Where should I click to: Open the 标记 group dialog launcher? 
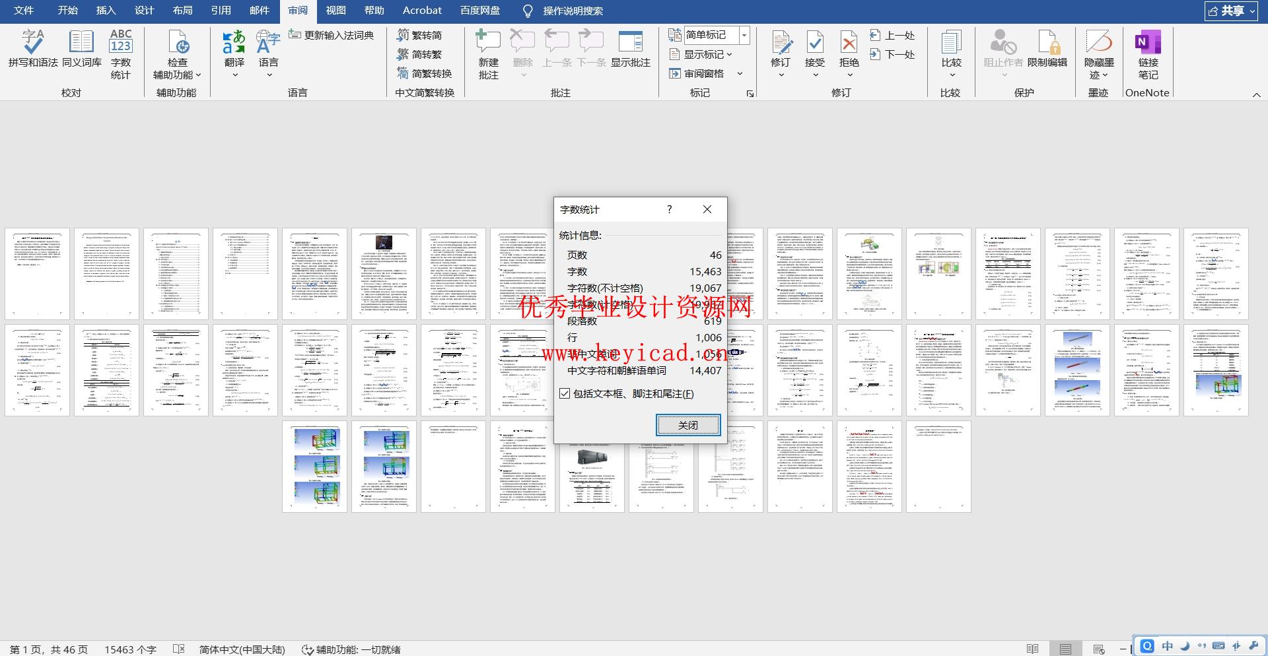(750, 94)
